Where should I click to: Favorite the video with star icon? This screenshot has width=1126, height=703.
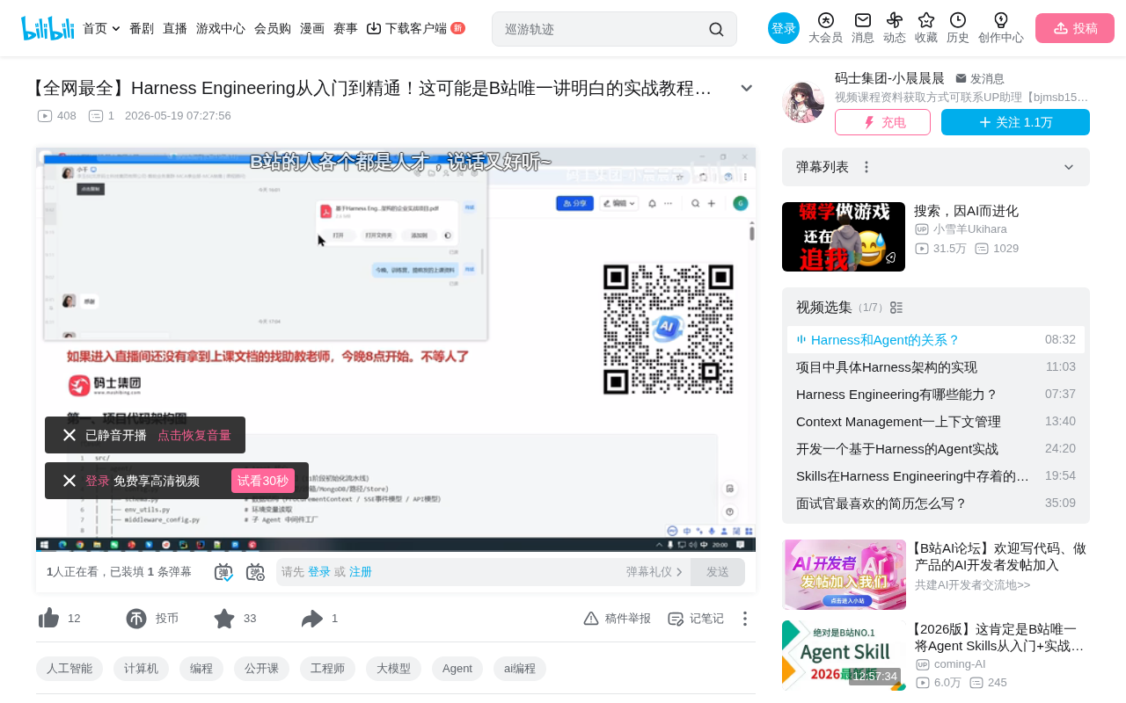tap(224, 619)
